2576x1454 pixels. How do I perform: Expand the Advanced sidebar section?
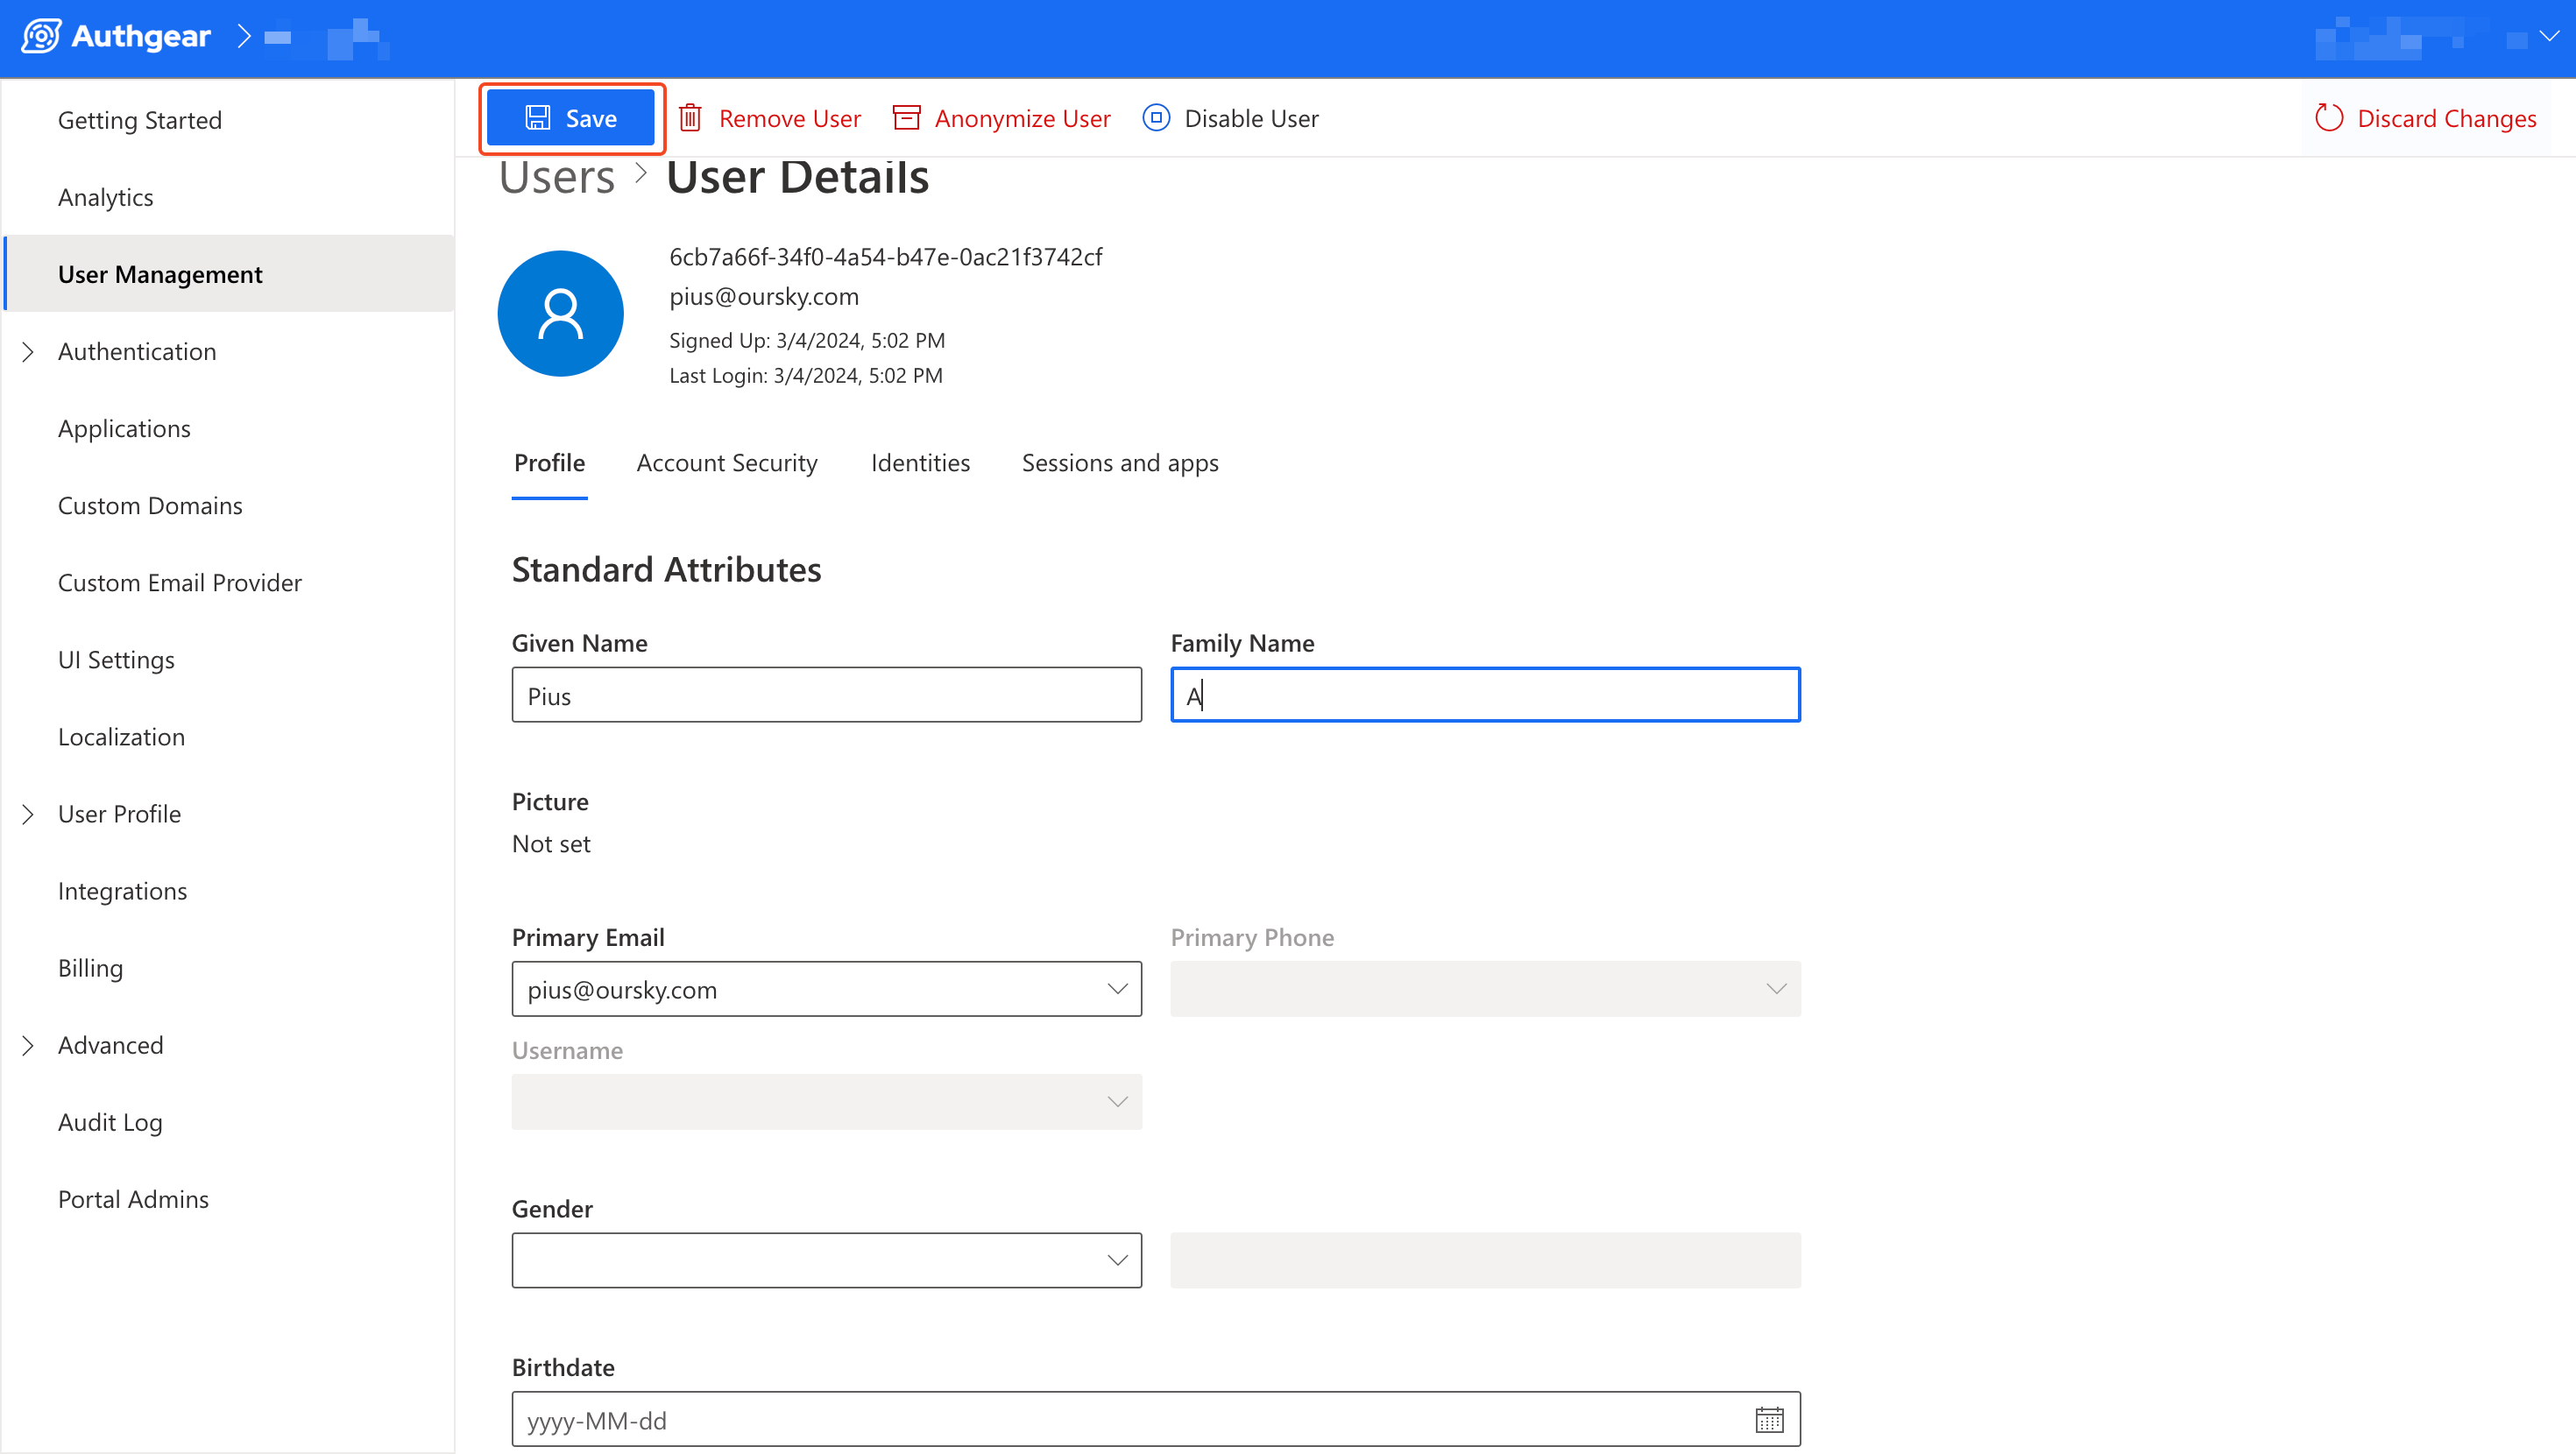(28, 1045)
